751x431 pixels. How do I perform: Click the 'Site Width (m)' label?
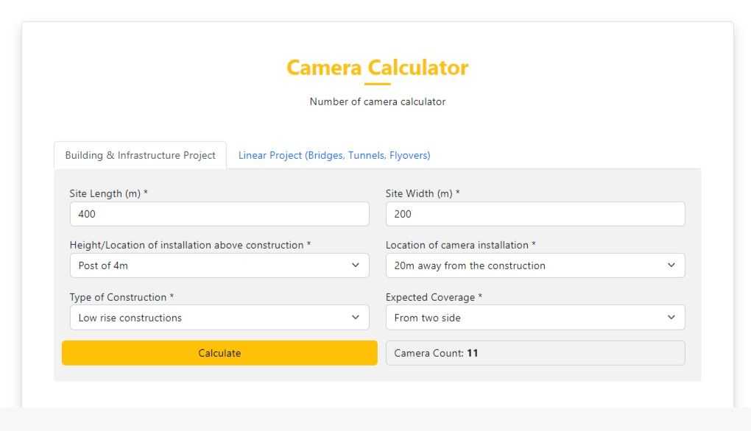[423, 193]
